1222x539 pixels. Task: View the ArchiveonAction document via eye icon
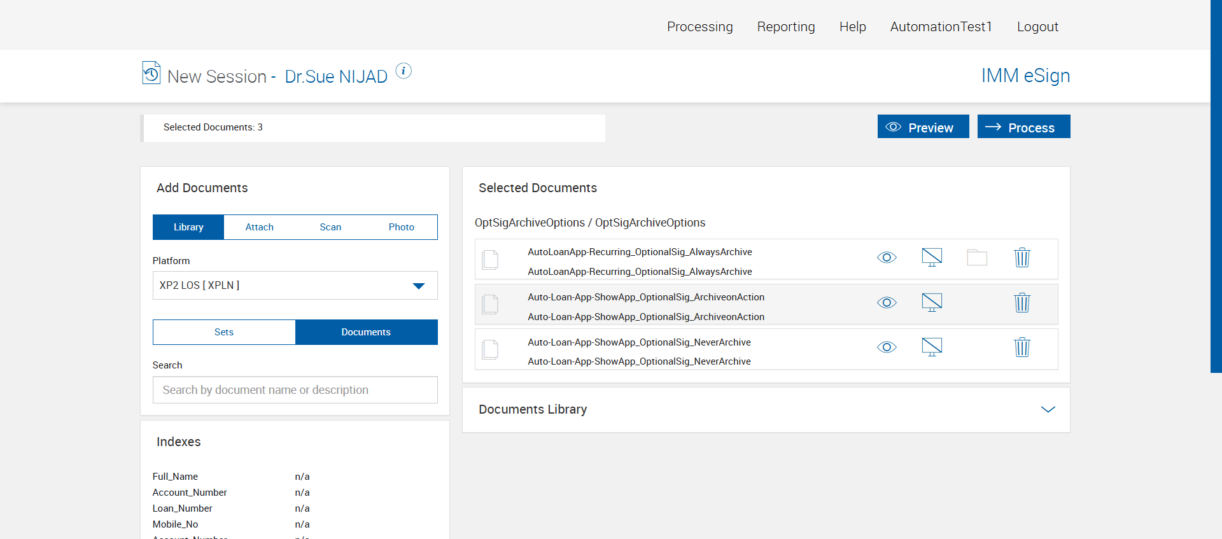coord(887,303)
